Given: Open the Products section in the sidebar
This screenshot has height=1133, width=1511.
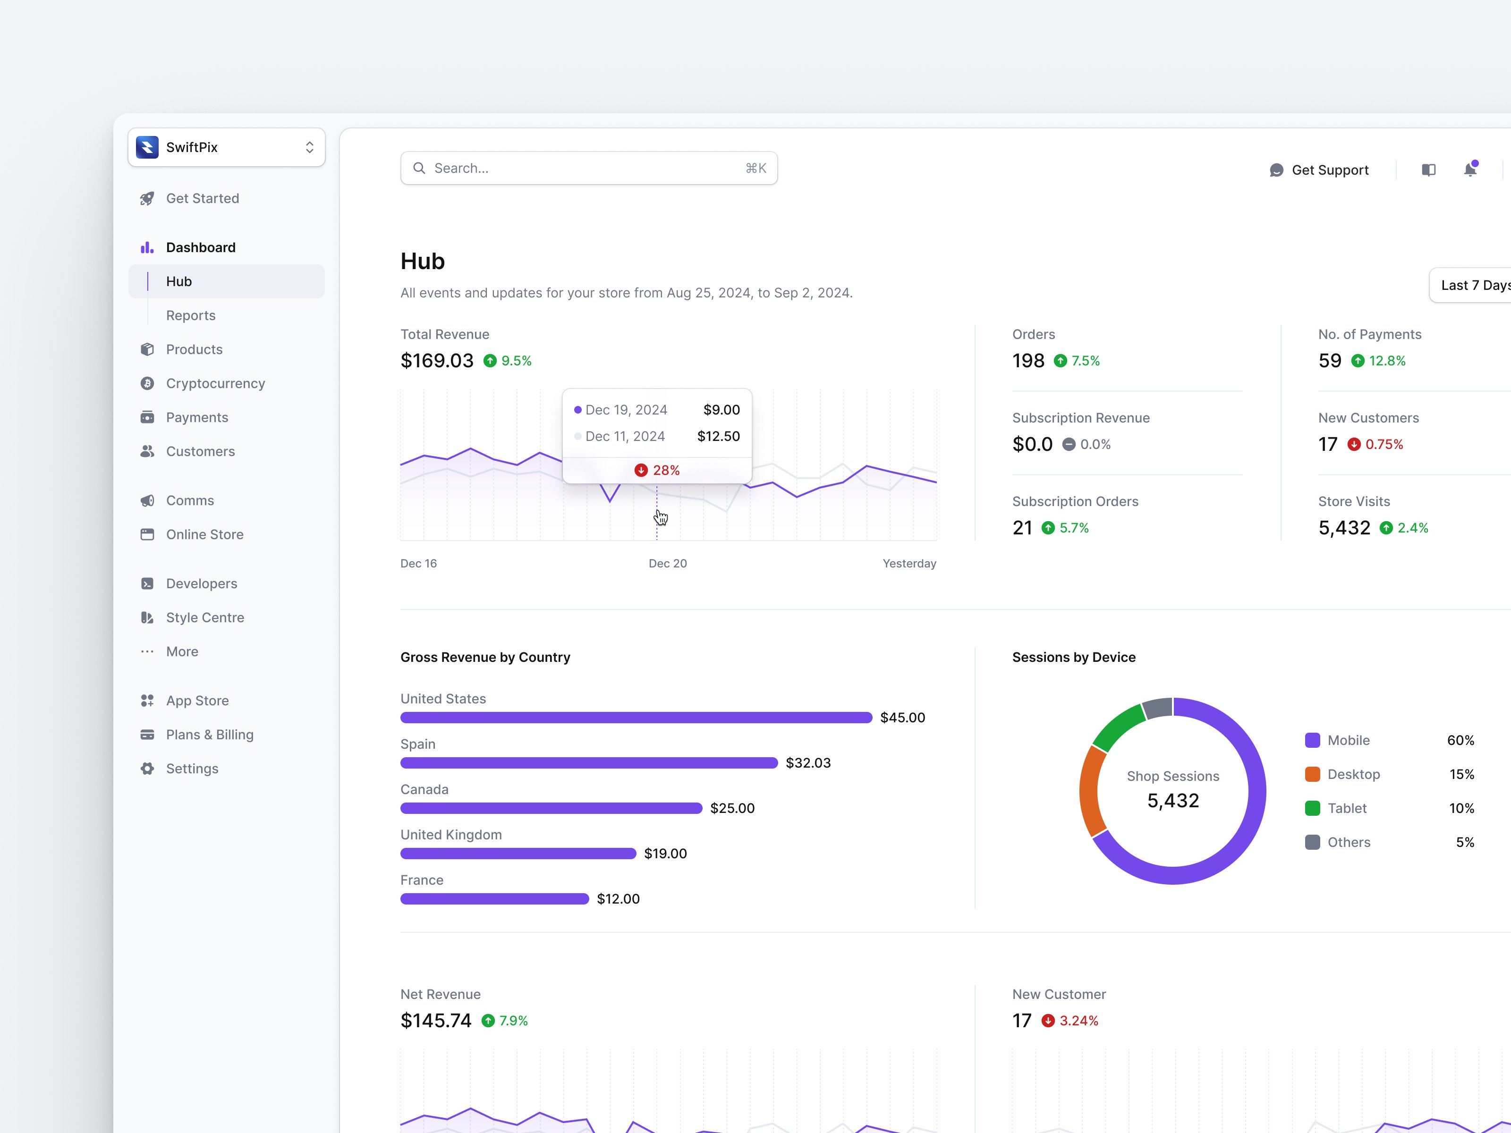Looking at the screenshot, I should [194, 349].
